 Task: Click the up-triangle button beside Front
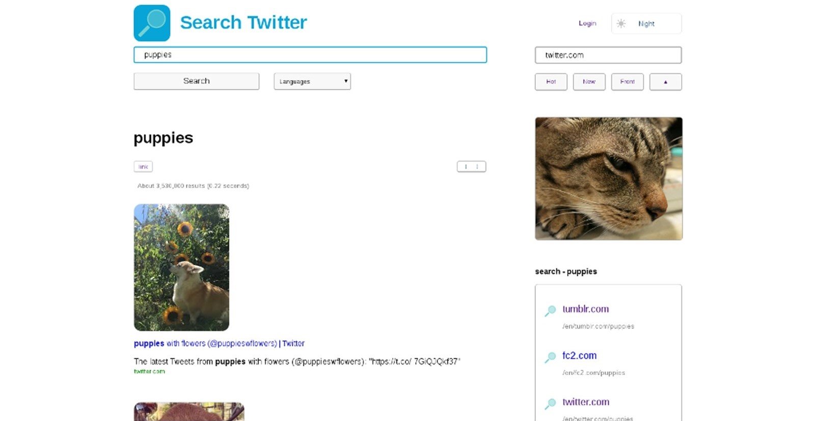click(x=666, y=82)
